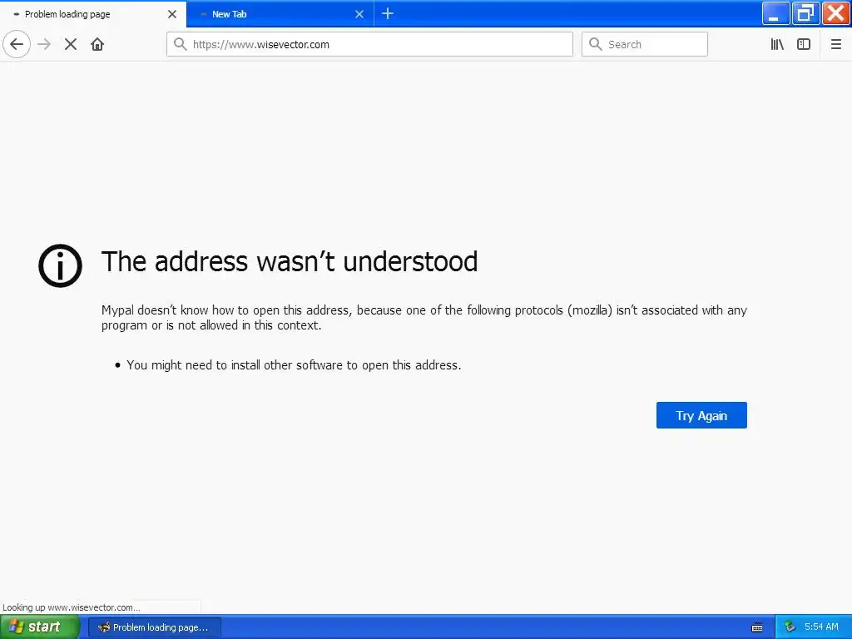Image resolution: width=852 pixels, height=639 pixels.
Task: Select Problem loading page taskbar button
Action: (x=155, y=627)
